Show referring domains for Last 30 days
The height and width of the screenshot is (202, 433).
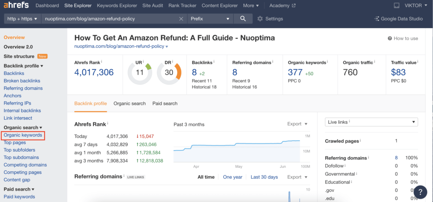click(264, 177)
